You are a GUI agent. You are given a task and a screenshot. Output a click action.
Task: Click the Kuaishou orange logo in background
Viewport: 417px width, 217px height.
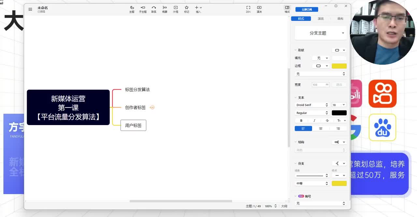pyautogui.click(x=382, y=94)
